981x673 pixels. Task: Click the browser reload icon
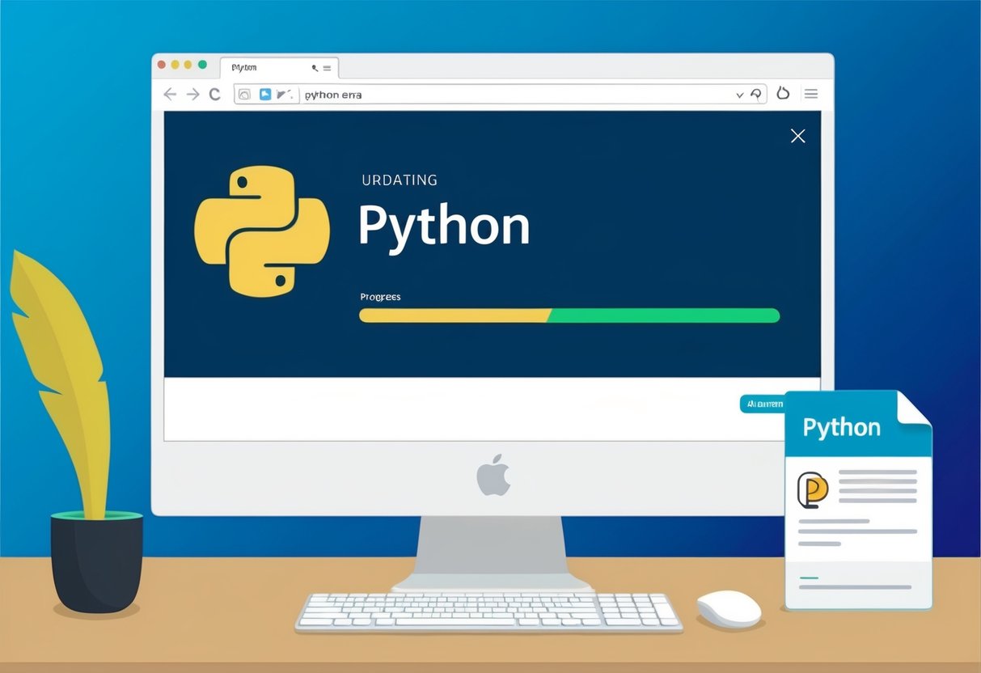[x=214, y=94]
